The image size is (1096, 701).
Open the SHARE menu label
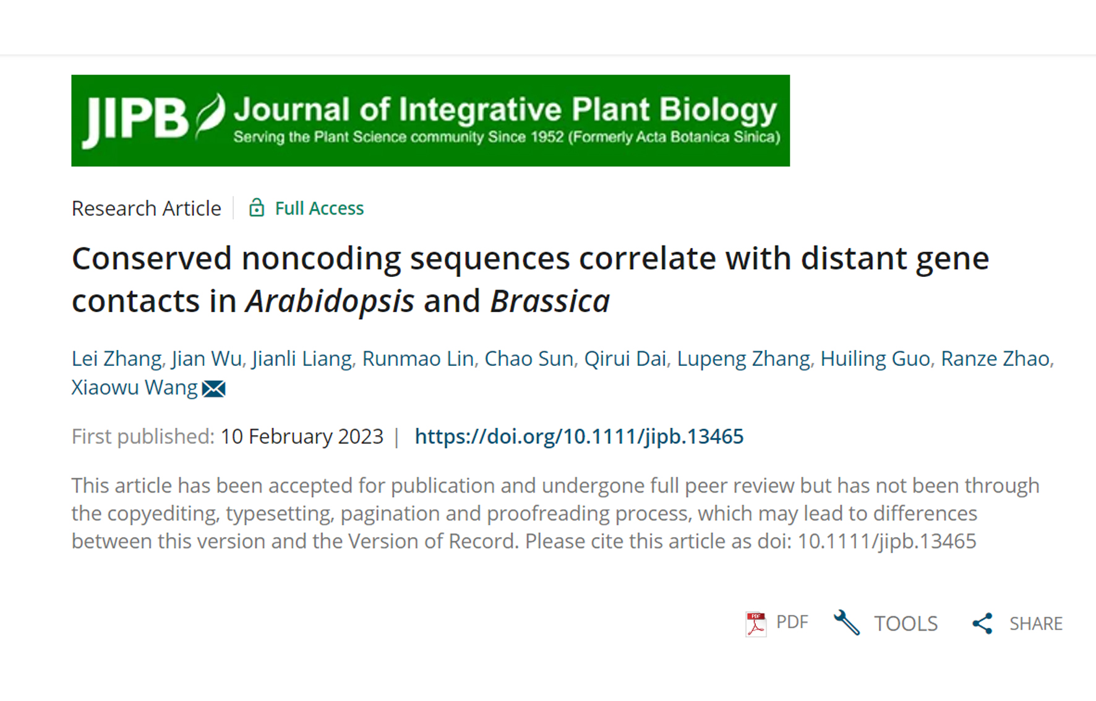pyautogui.click(x=1035, y=623)
